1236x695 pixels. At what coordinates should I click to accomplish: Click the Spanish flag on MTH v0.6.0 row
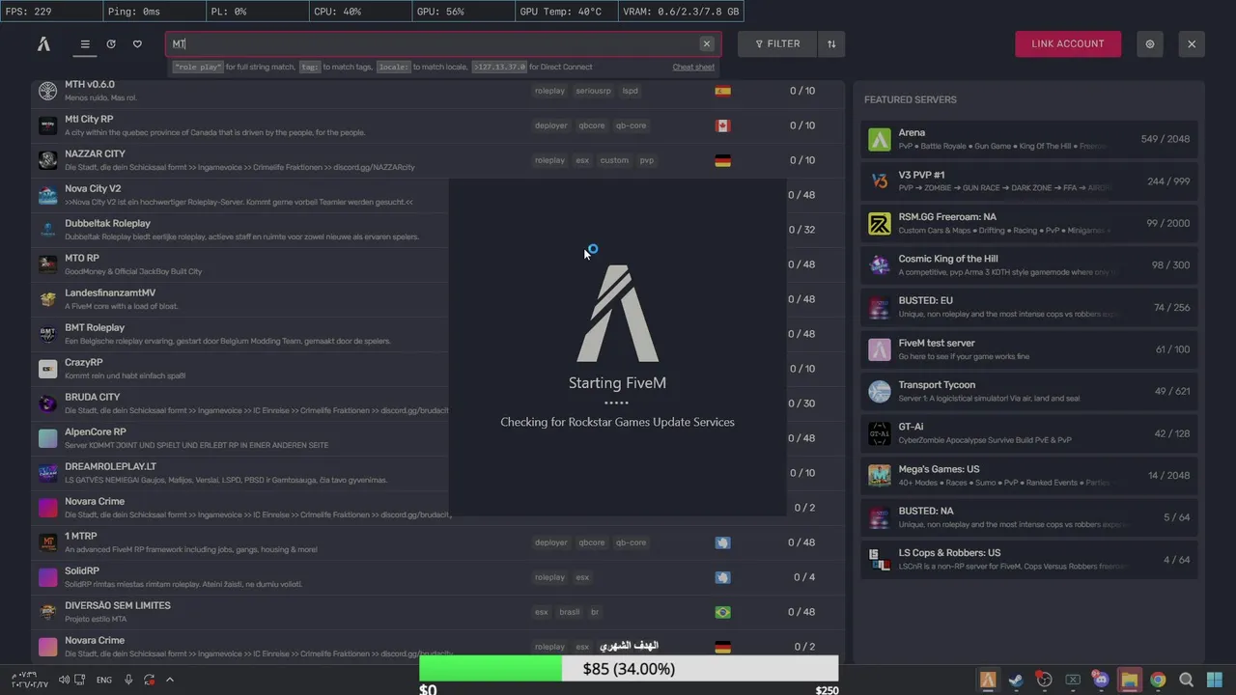pos(722,91)
